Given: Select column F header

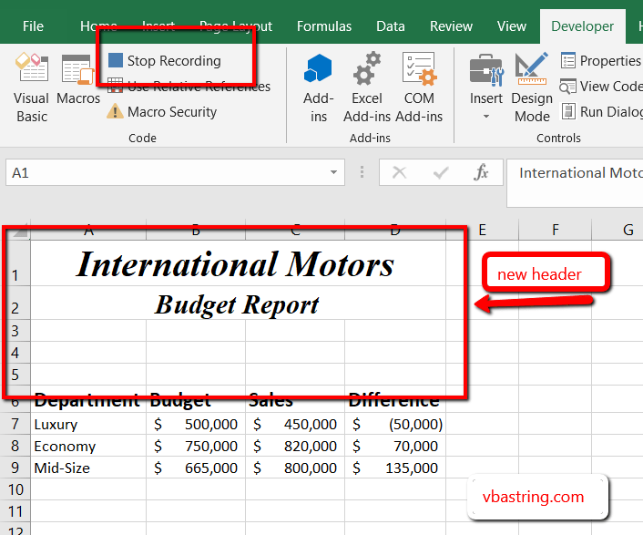Looking at the screenshot, I should tap(556, 231).
